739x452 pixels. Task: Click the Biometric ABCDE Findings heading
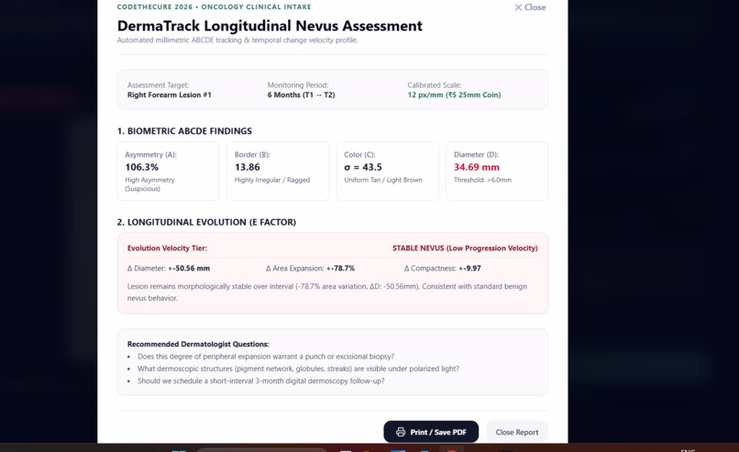pyautogui.click(x=184, y=131)
